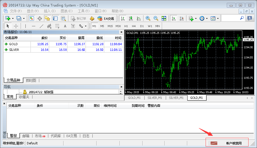This screenshot has height=148, width=257.
Task: Click the Tile Windows icon
Action: tap(164, 18)
